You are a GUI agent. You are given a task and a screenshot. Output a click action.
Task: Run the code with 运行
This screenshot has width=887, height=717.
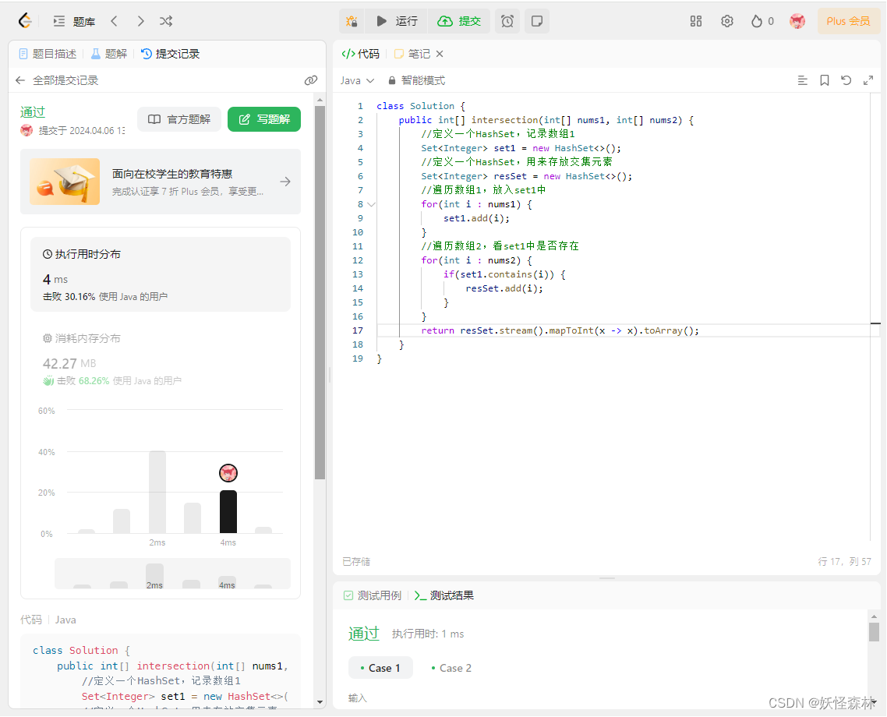coord(397,22)
